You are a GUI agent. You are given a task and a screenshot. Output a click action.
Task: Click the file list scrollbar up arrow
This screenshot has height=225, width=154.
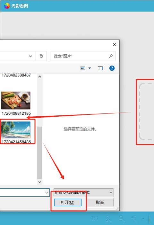pyautogui.click(x=40, y=76)
